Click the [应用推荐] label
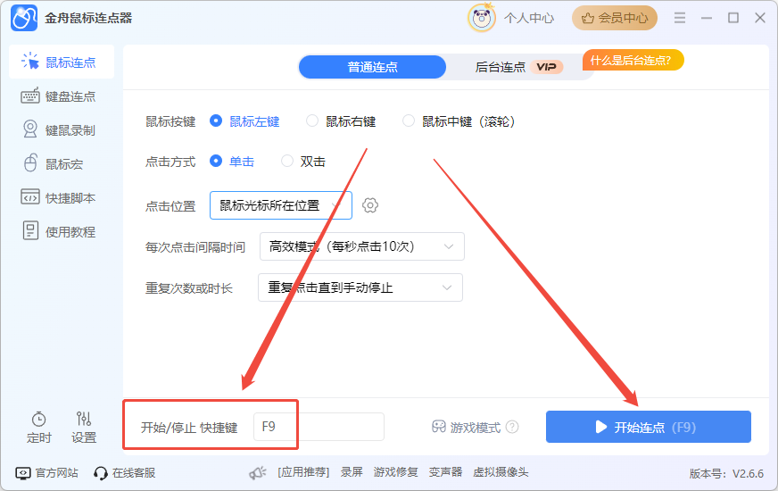778x491 pixels. click(x=303, y=472)
